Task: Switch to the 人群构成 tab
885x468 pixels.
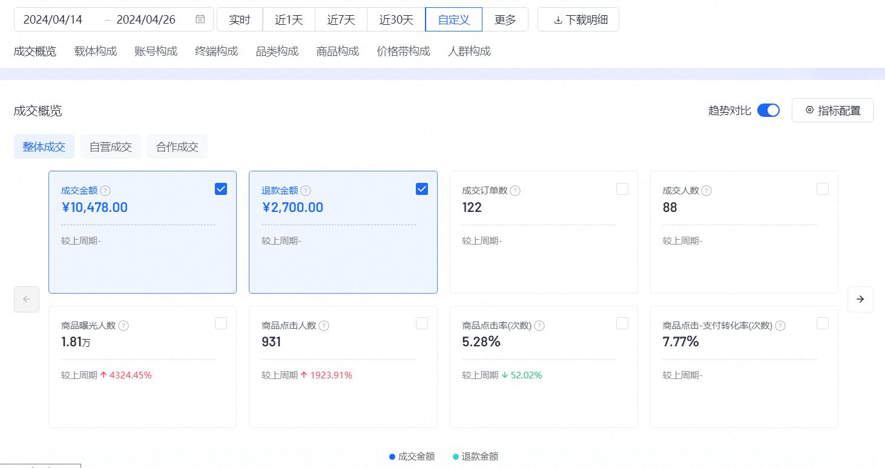Action: [469, 51]
